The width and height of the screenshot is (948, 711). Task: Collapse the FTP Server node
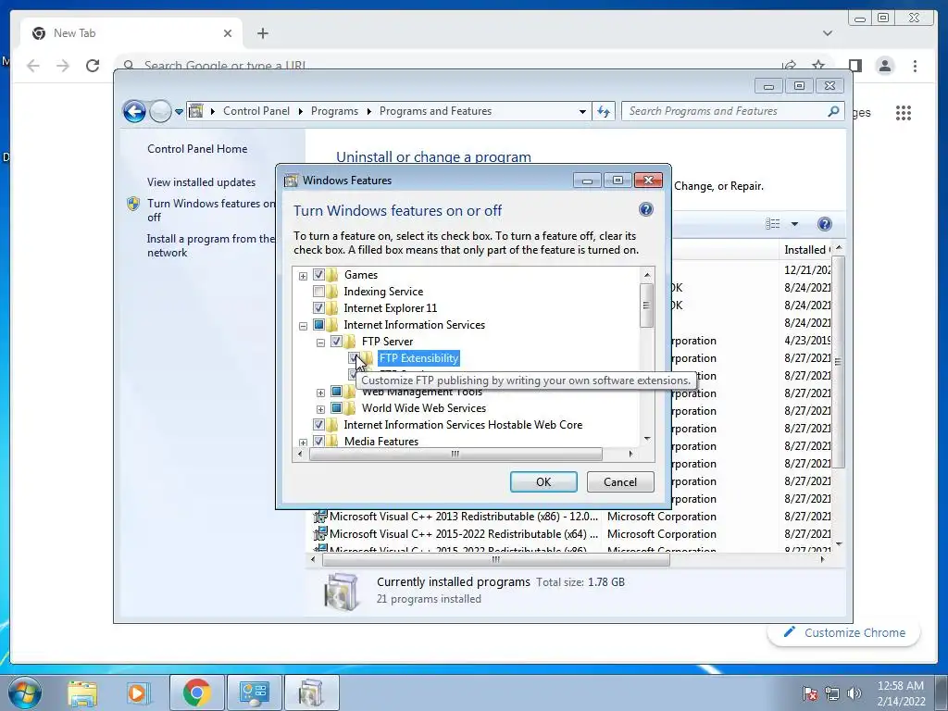(320, 343)
